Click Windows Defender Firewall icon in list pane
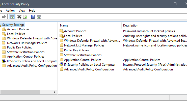 (x=62, y=40)
